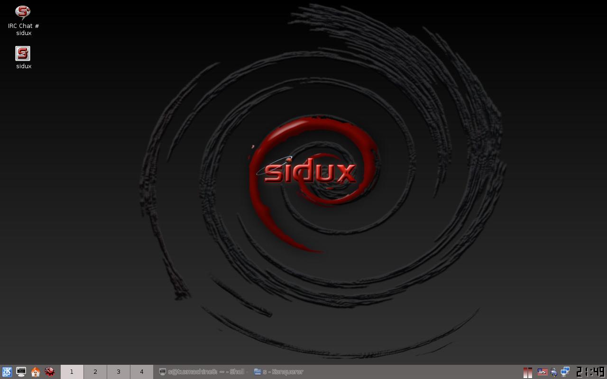607x379 pixels.
Task: Open the US keyboard layout flag indicator
Action: click(543, 372)
